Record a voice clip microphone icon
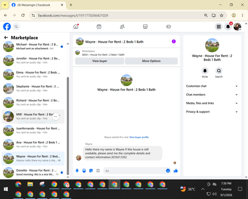 pos(77,171)
